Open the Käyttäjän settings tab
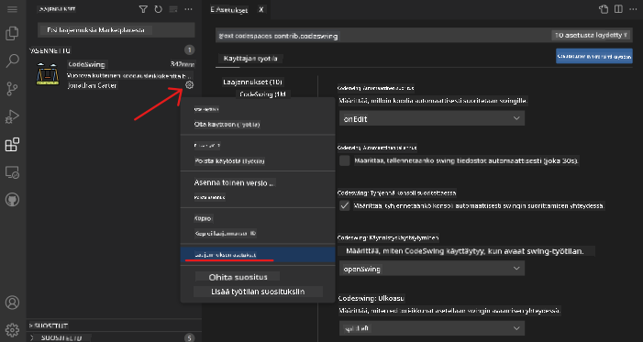 click(250, 59)
